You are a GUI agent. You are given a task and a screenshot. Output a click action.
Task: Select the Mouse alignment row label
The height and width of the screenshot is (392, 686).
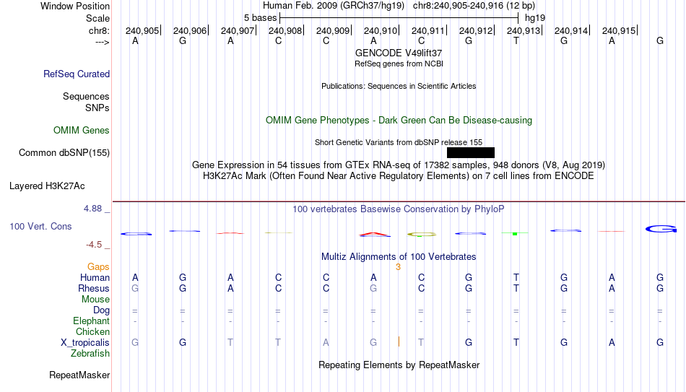tap(95, 300)
